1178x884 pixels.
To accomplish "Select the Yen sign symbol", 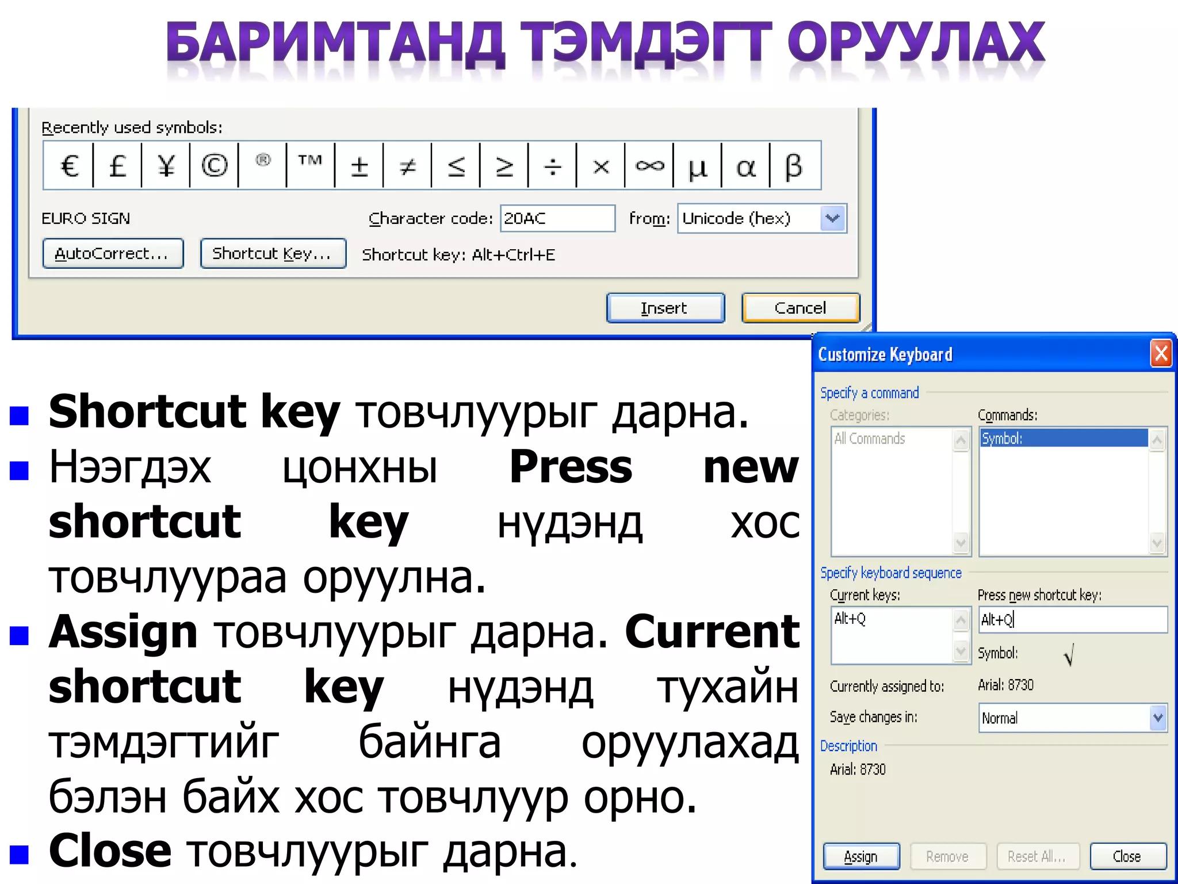I will [166, 166].
